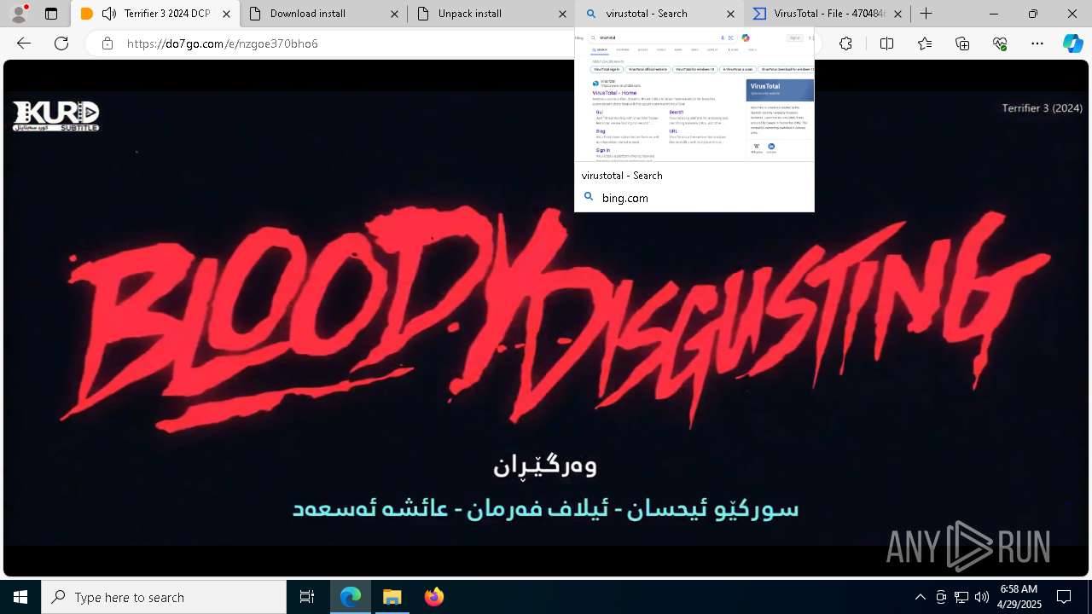Image resolution: width=1092 pixels, height=614 pixels.
Task: Restore down the Edge window
Action: (x=1033, y=14)
